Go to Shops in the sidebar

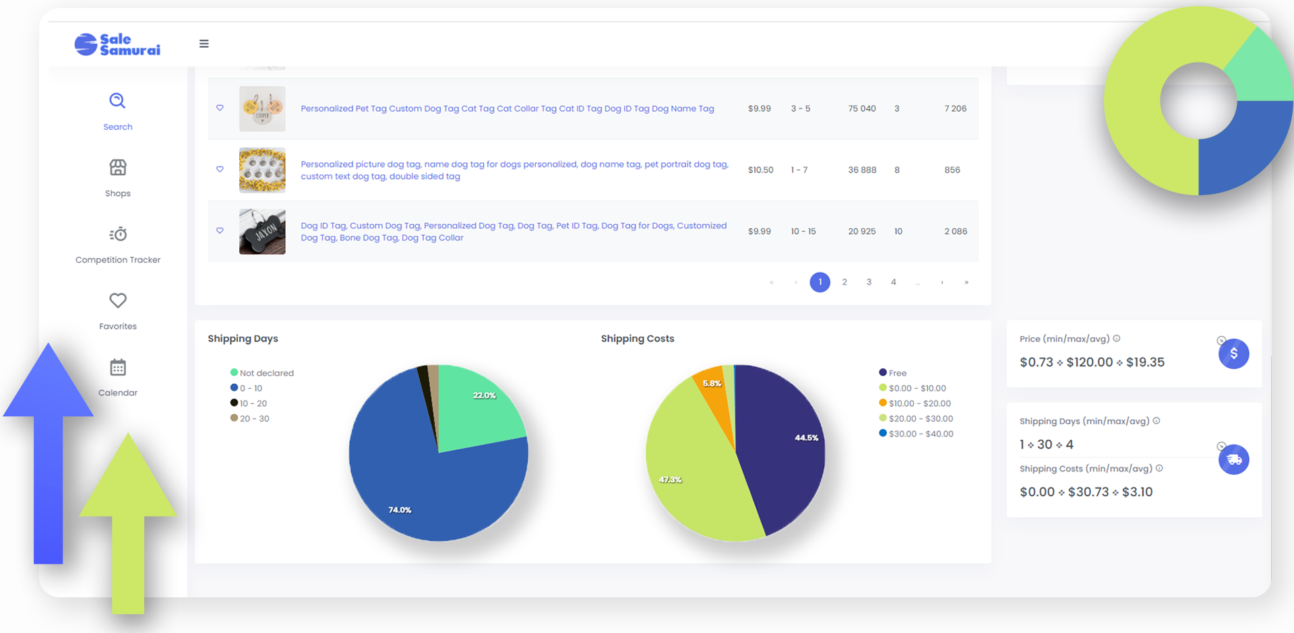click(118, 167)
